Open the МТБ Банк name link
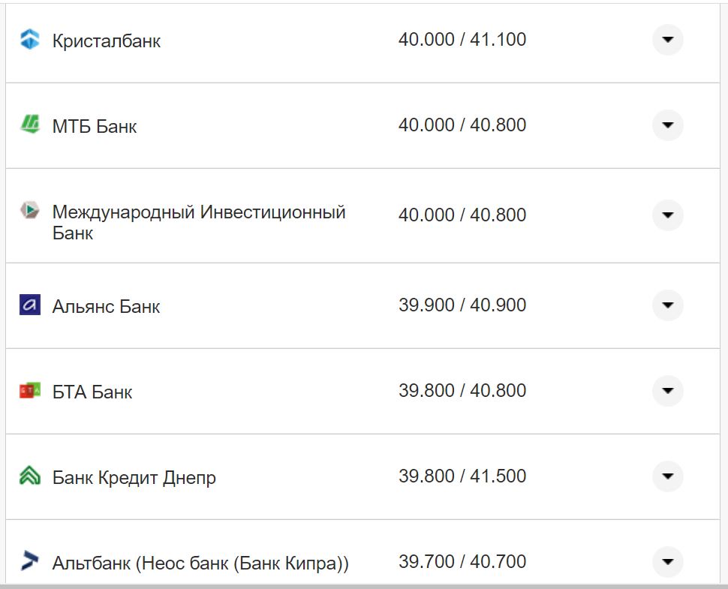The height and width of the screenshot is (589, 728). [95, 126]
